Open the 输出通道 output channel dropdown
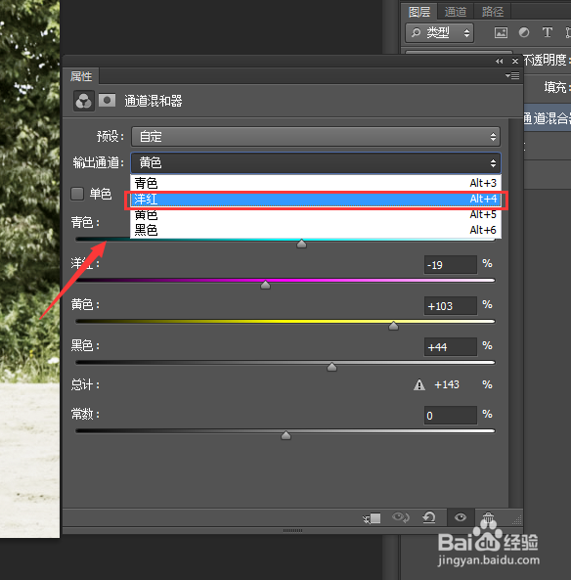Viewport: 571px width, 580px height. [316, 162]
